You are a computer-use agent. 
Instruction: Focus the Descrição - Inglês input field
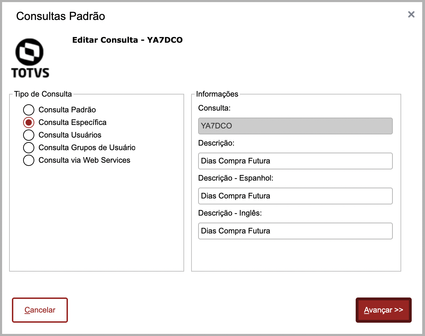pos(295,231)
